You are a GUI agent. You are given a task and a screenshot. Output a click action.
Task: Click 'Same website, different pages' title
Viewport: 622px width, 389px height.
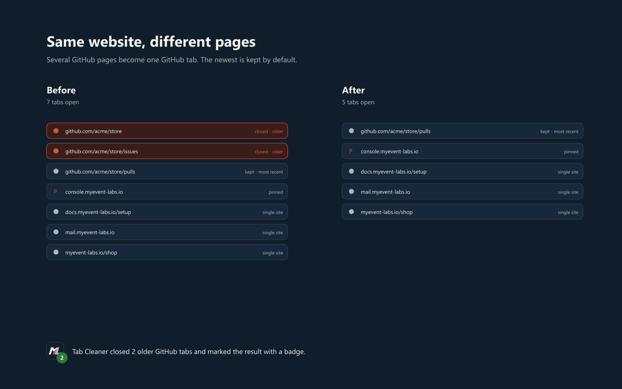click(151, 42)
